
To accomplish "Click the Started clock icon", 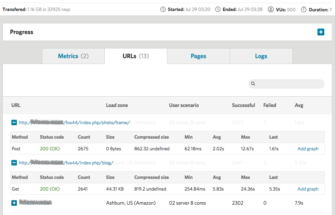I will point(163,10).
